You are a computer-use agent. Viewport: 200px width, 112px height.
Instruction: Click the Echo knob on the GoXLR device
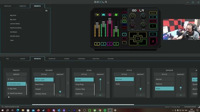[132, 25]
